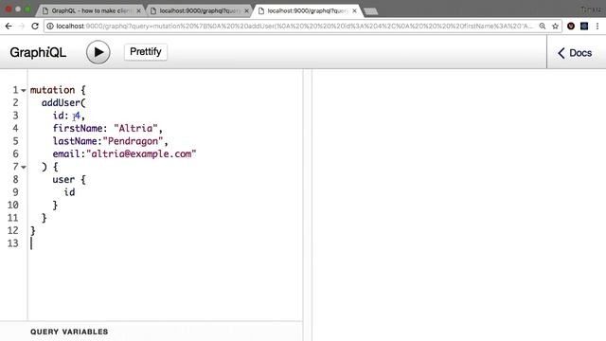Switch to the second localhost:9000 tab
606x341 pixels.
pos(199,10)
